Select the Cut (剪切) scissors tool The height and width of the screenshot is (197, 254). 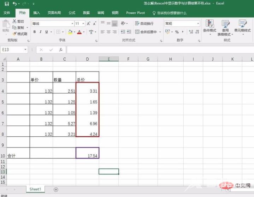pos(18,21)
